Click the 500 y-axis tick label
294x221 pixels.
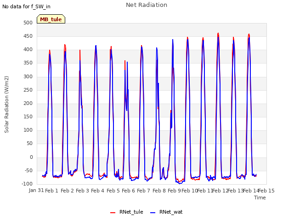point(28,23)
